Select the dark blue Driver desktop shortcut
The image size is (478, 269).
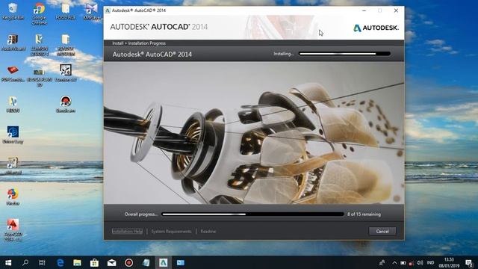pyautogui.click(x=13, y=134)
